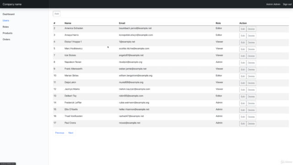The image size is (293, 165).
Task: Delete user Daija Lakin
Action: pos(251,83)
